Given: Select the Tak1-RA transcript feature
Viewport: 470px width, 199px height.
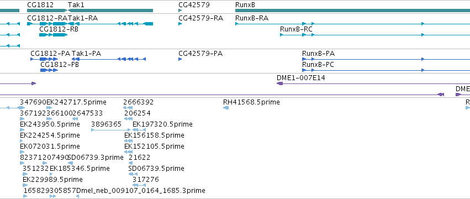Looking at the screenshot, I should coord(110,24).
